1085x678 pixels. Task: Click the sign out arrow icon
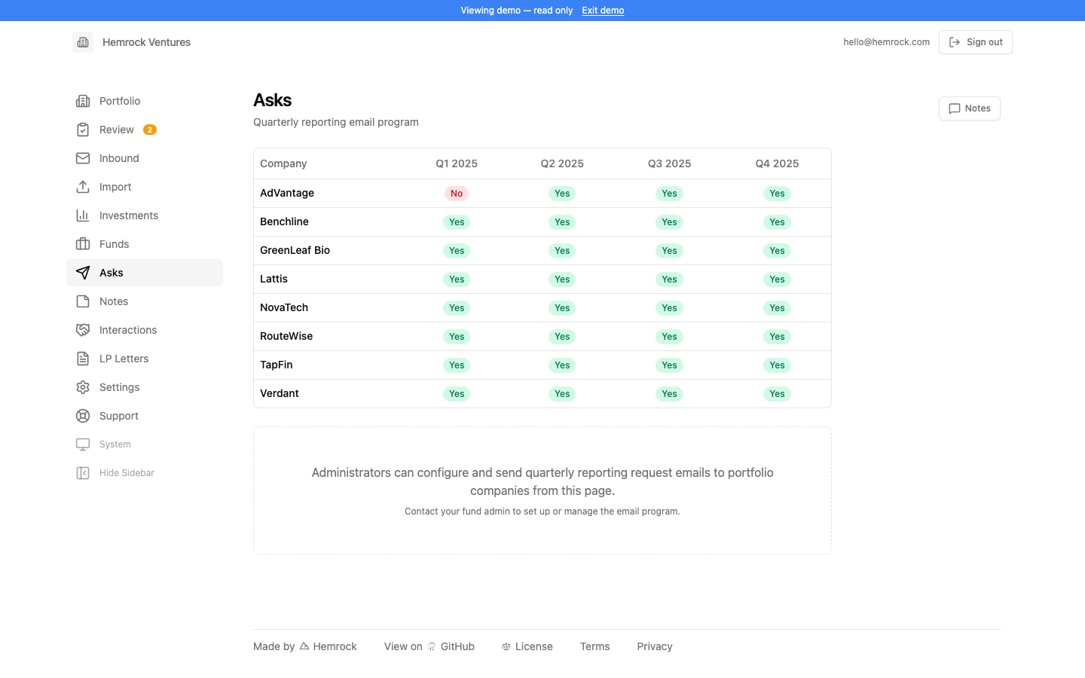(x=955, y=42)
